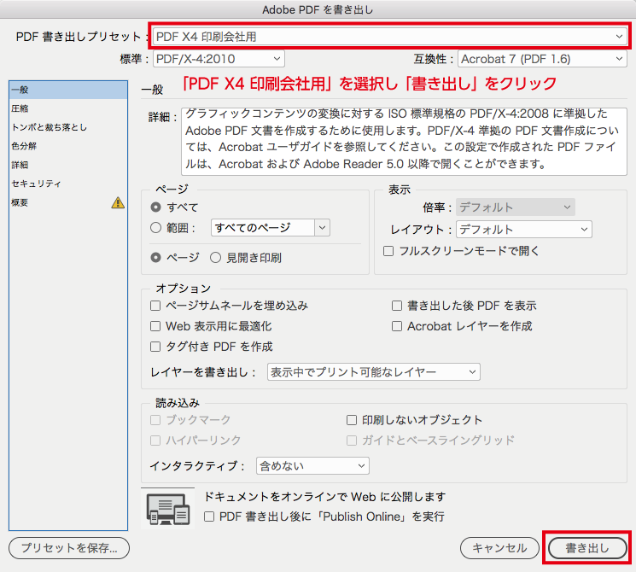
Task: Open the PDF 書き出しプリセット dropdown
Action: tap(390, 37)
